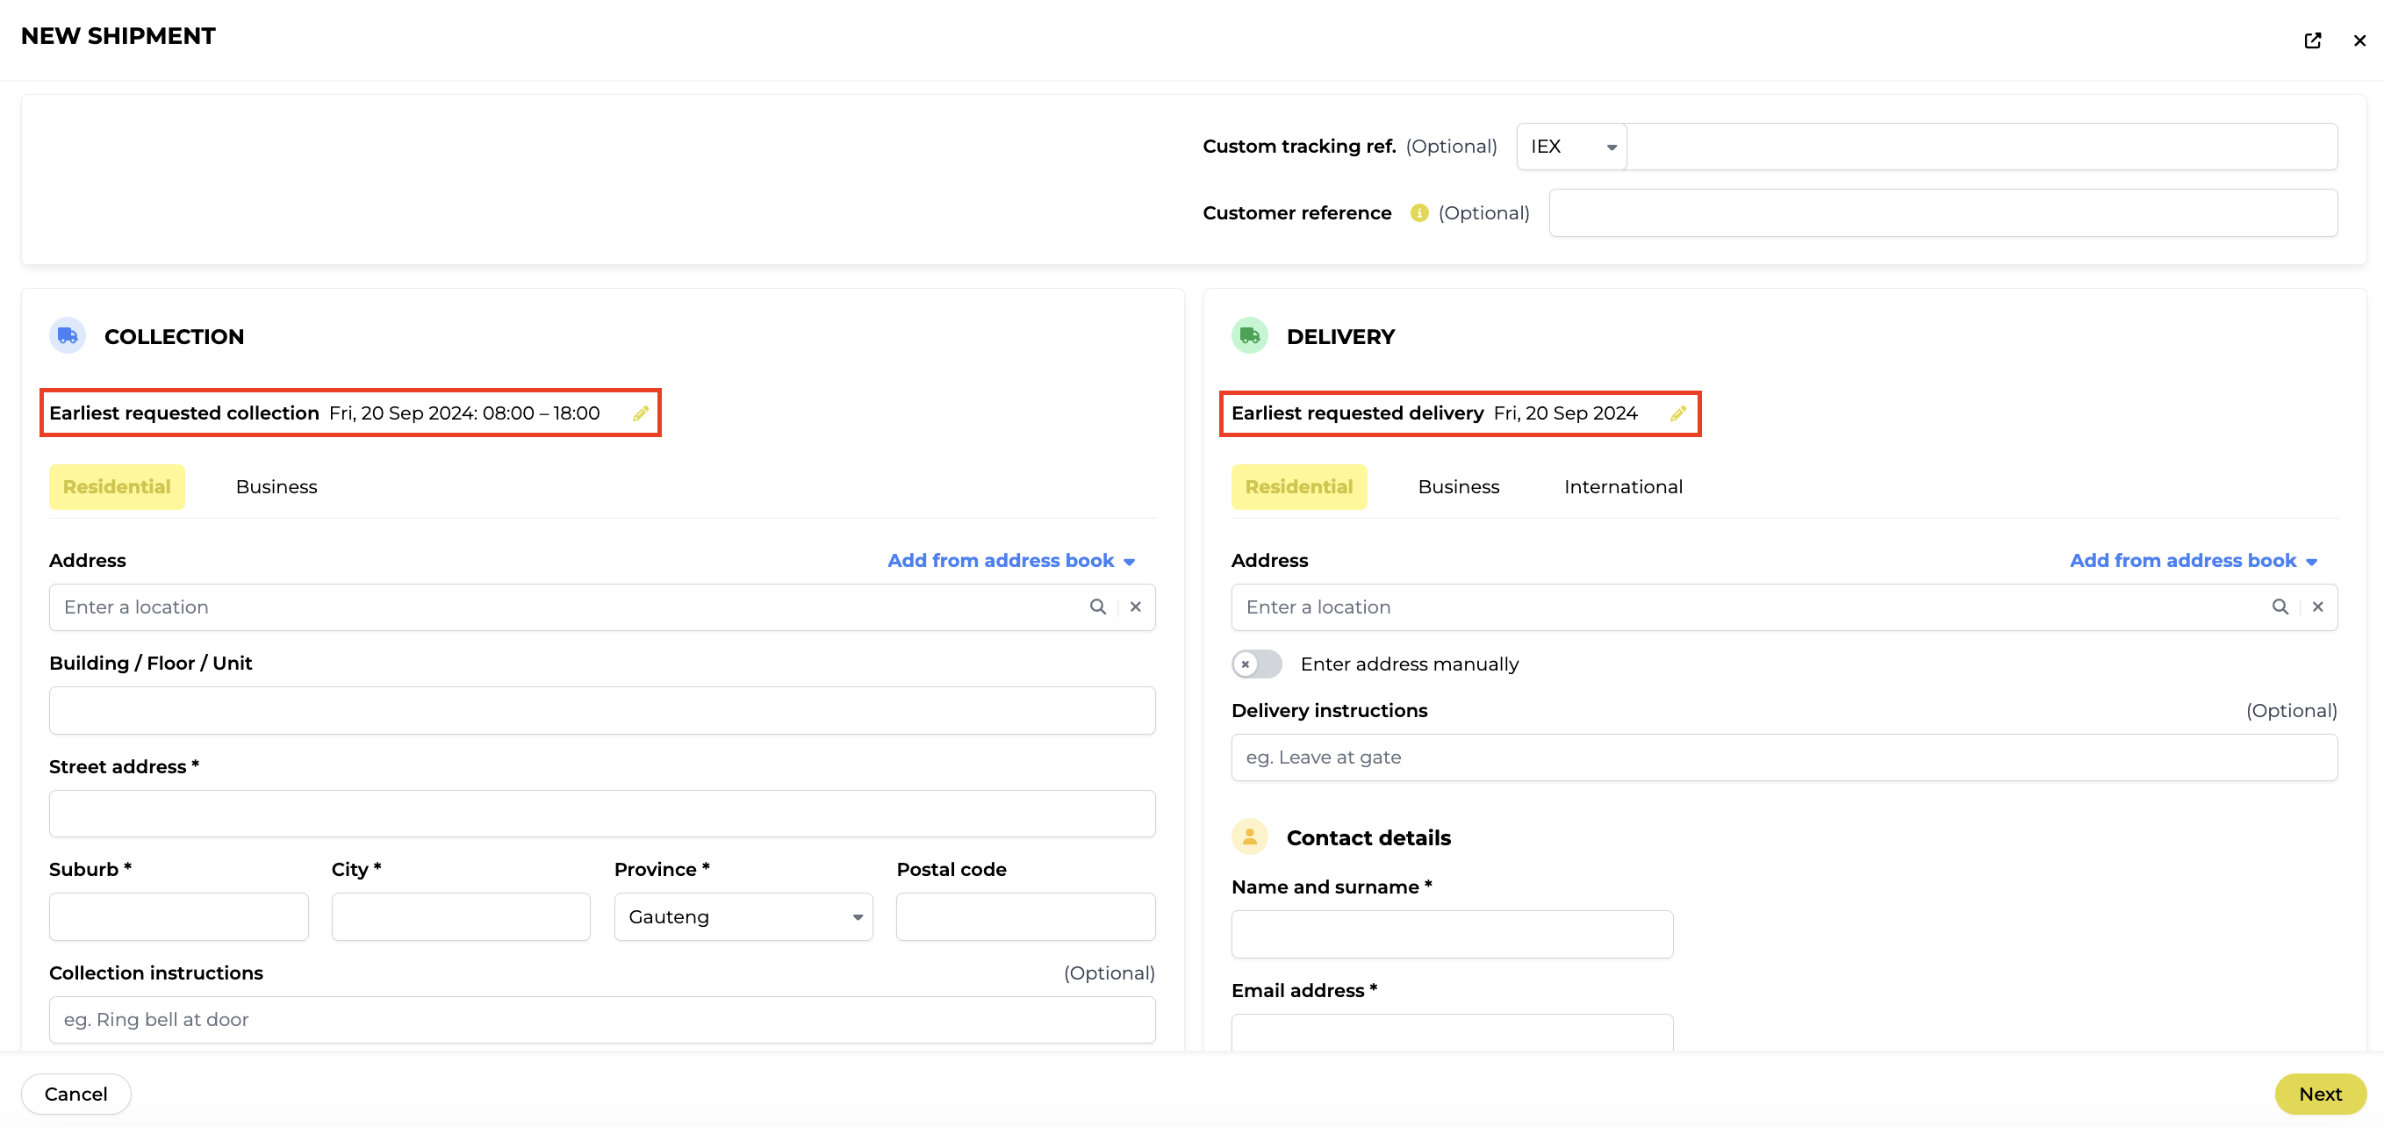Select collection Residential tab
Image resolution: width=2384 pixels, height=1127 pixels.
(x=117, y=487)
